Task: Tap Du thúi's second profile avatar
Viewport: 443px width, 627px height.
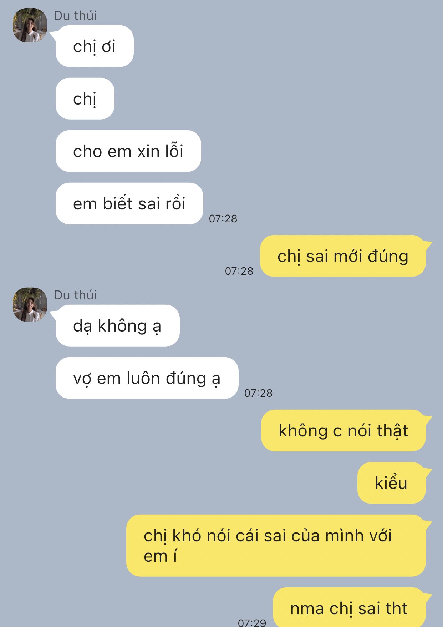Action: tap(30, 305)
